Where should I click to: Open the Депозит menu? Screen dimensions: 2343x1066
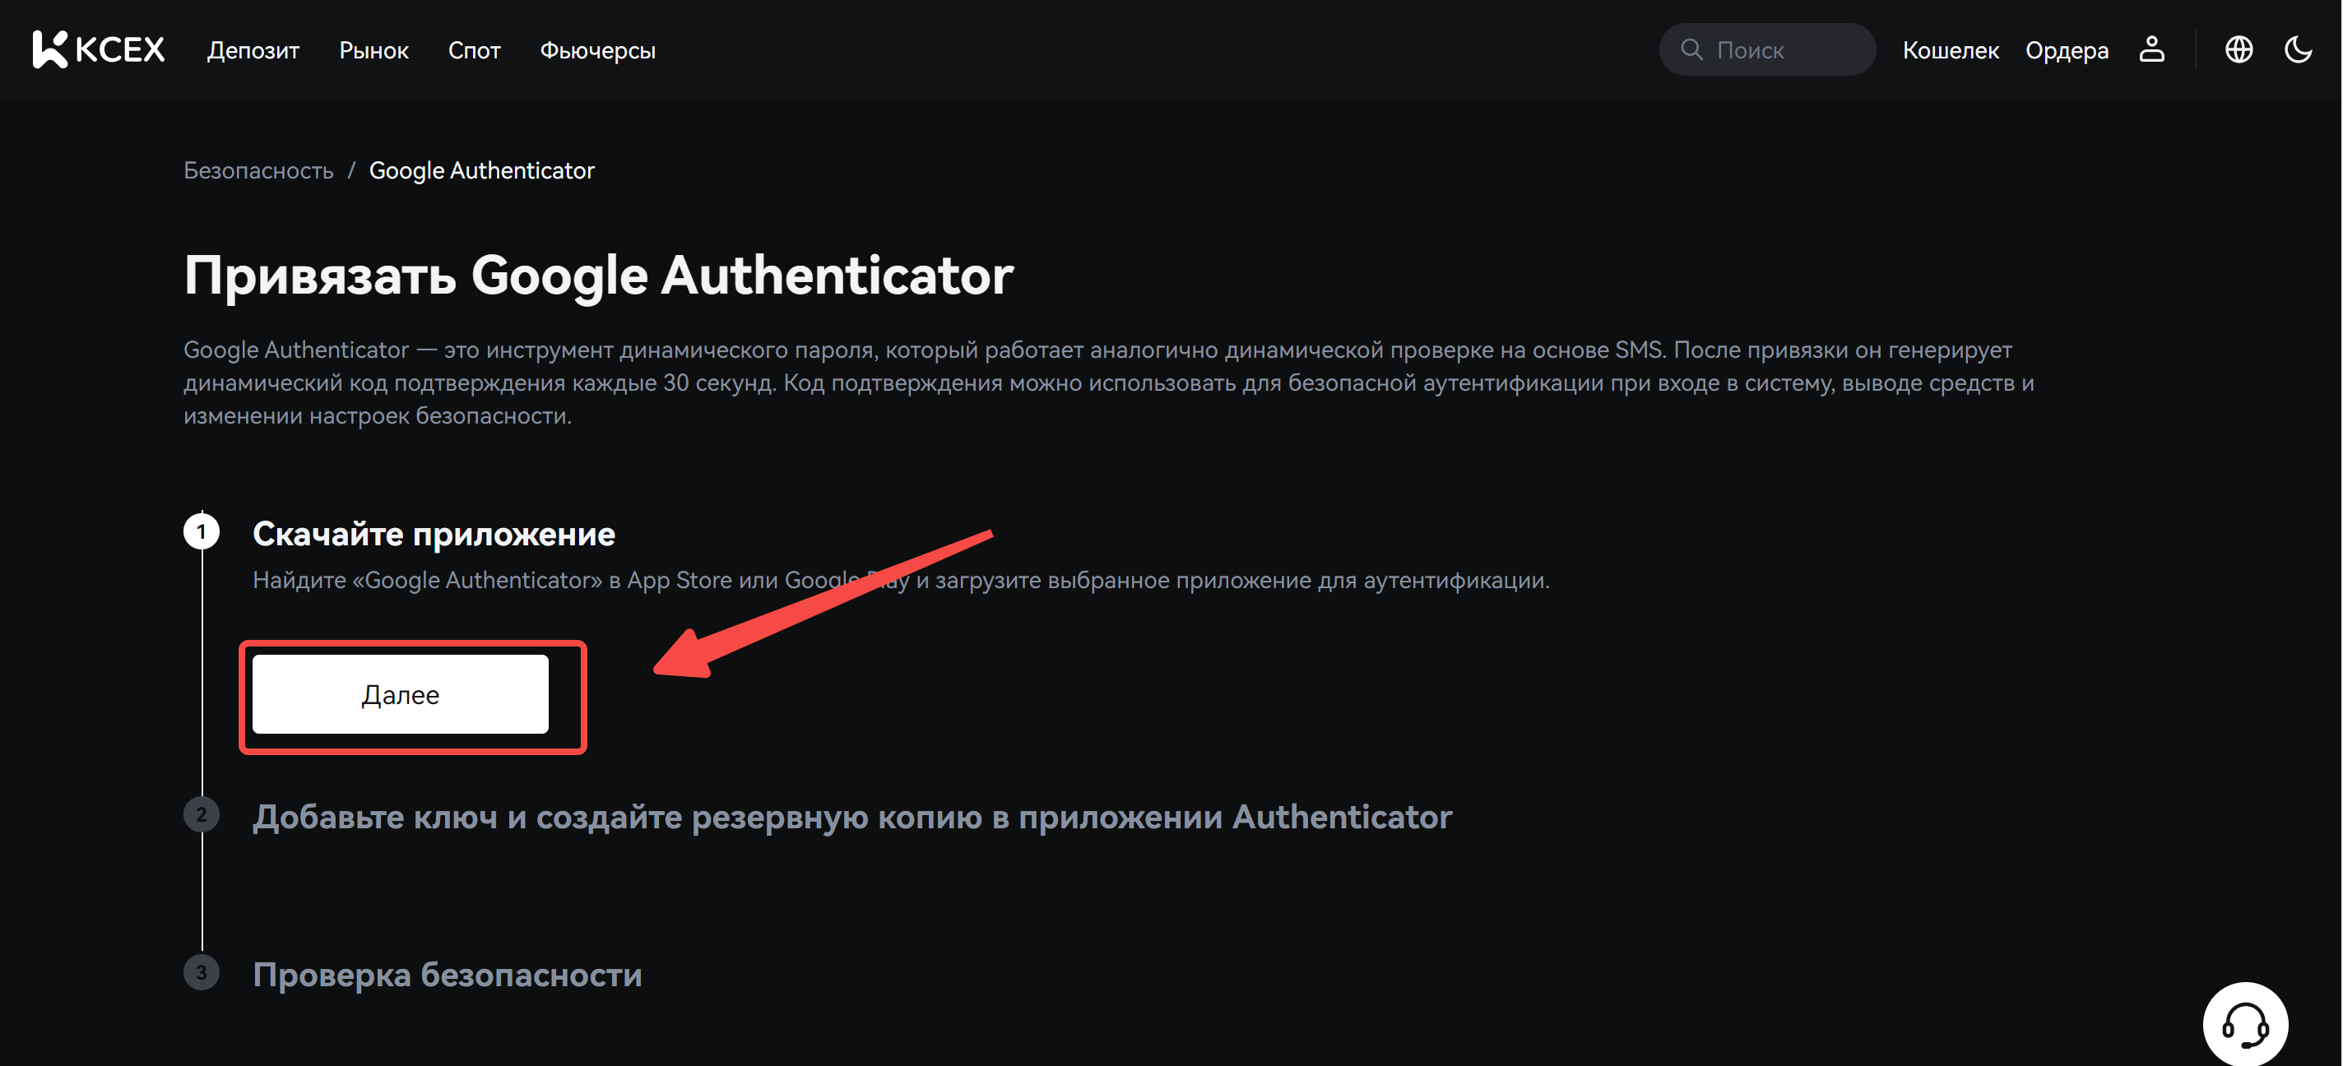253,50
